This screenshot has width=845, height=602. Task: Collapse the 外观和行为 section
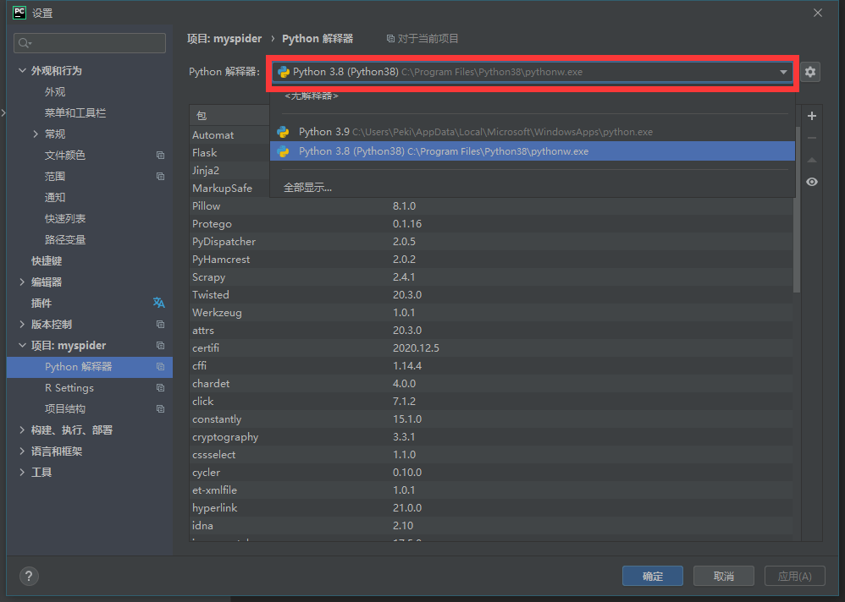(x=22, y=70)
